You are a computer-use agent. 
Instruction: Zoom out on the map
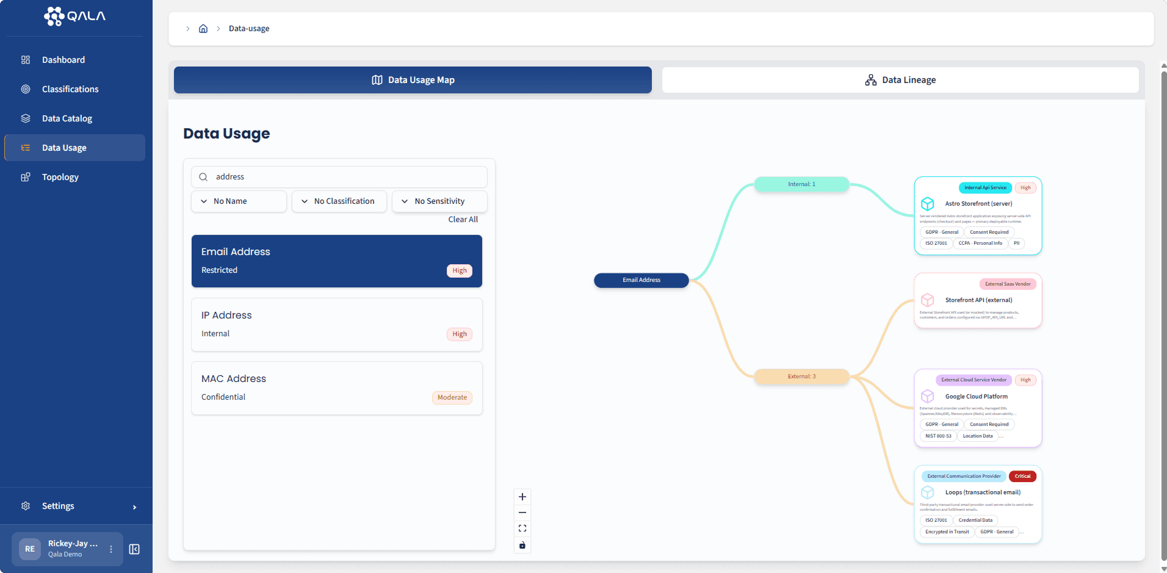coord(522,513)
